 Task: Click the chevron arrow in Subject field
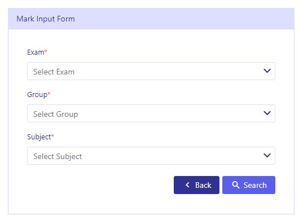(x=267, y=156)
